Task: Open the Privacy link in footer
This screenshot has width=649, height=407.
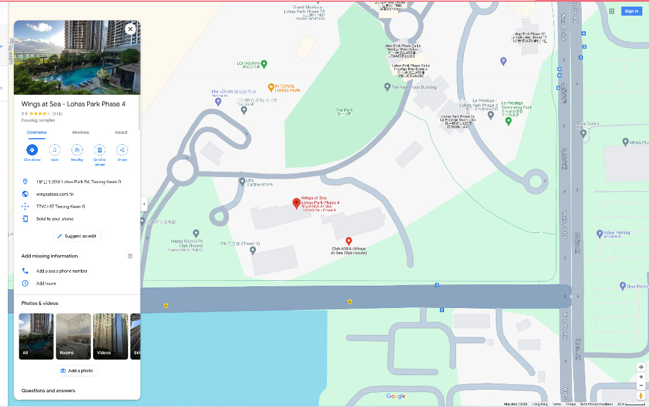Action: click(x=571, y=404)
